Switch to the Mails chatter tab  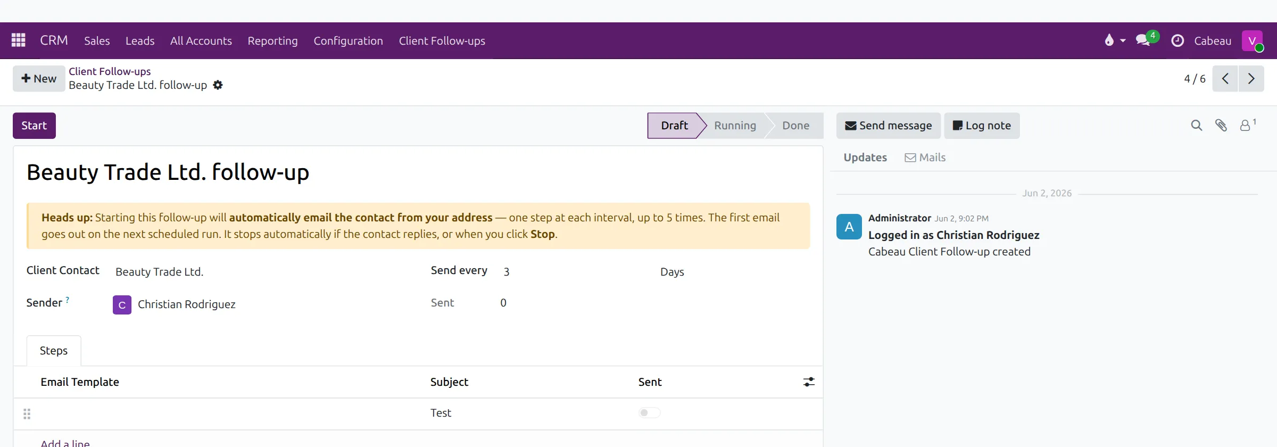coord(925,158)
